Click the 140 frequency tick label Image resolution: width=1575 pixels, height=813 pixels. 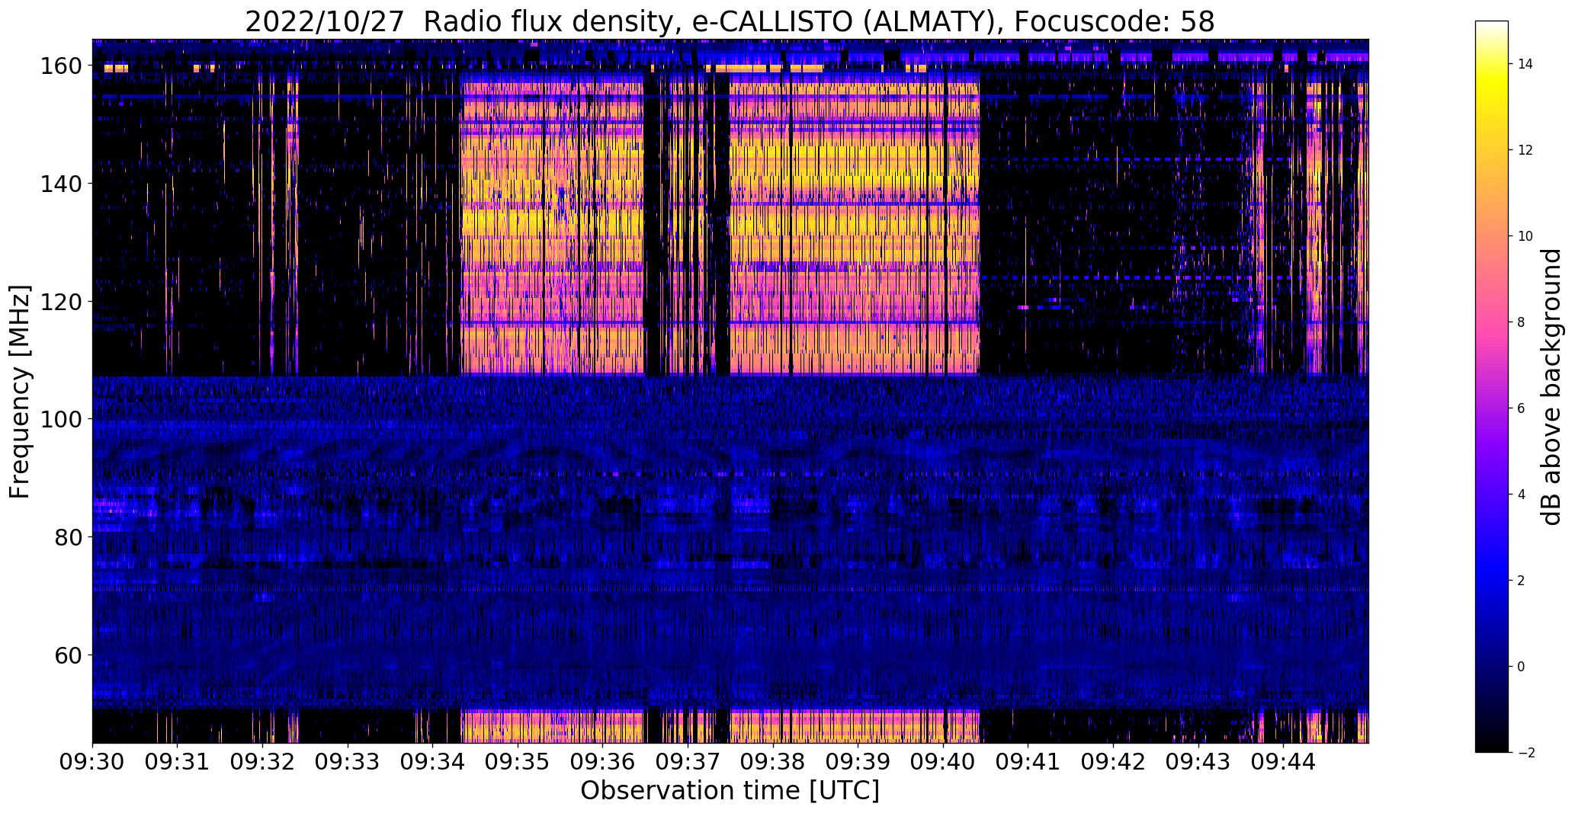click(61, 184)
